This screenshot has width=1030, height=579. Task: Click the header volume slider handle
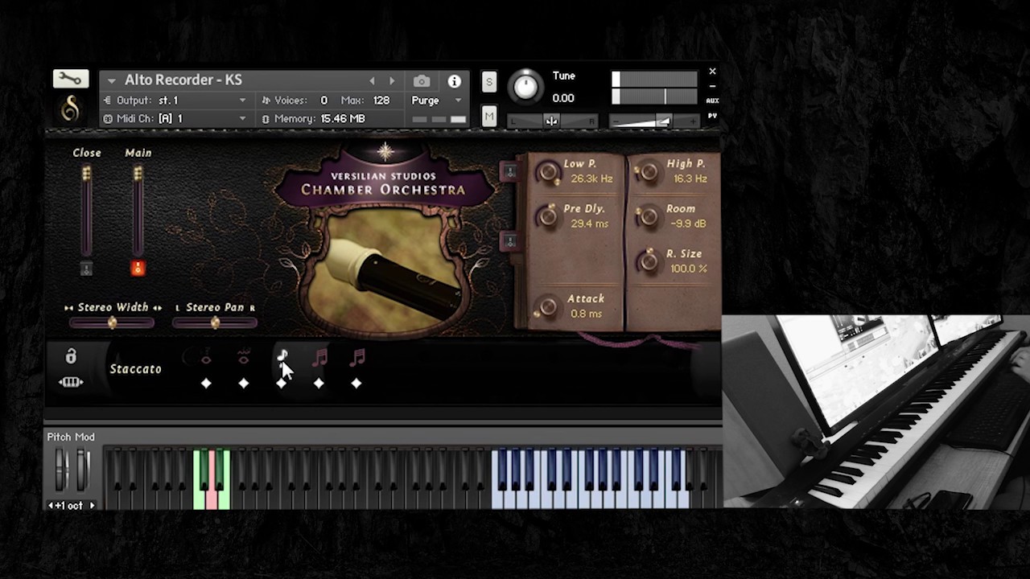(x=663, y=121)
